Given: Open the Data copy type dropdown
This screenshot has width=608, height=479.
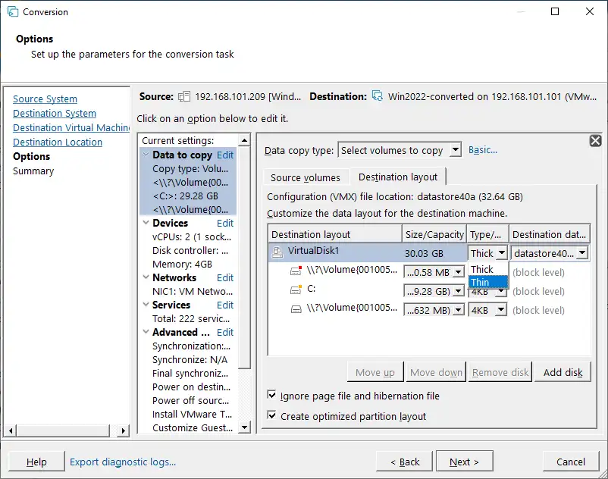Looking at the screenshot, I should pos(456,149).
